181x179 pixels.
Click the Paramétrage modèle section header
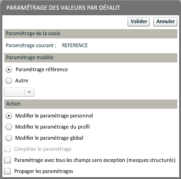coord(91,58)
